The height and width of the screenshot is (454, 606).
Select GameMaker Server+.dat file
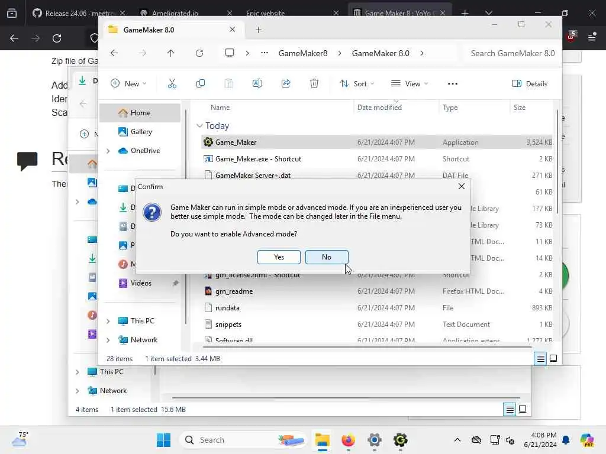click(377, 174)
